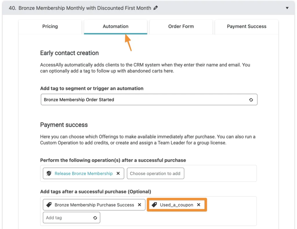Click tag icon on Bronze Membership Purchase Success
This screenshot has width=297, height=229.
[49, 205]
